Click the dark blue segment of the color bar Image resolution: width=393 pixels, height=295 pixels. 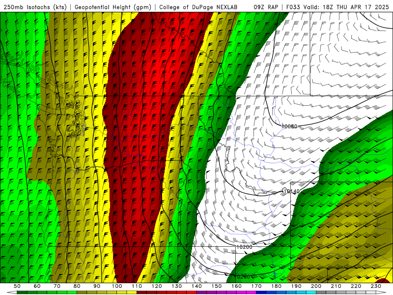[261, 293]
